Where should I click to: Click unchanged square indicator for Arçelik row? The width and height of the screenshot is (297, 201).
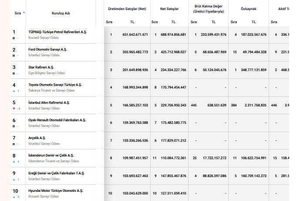point(13,144)
